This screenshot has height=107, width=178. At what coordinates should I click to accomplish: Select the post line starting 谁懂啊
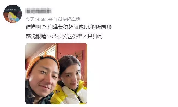pyautogui.click(x=68, y=27)
